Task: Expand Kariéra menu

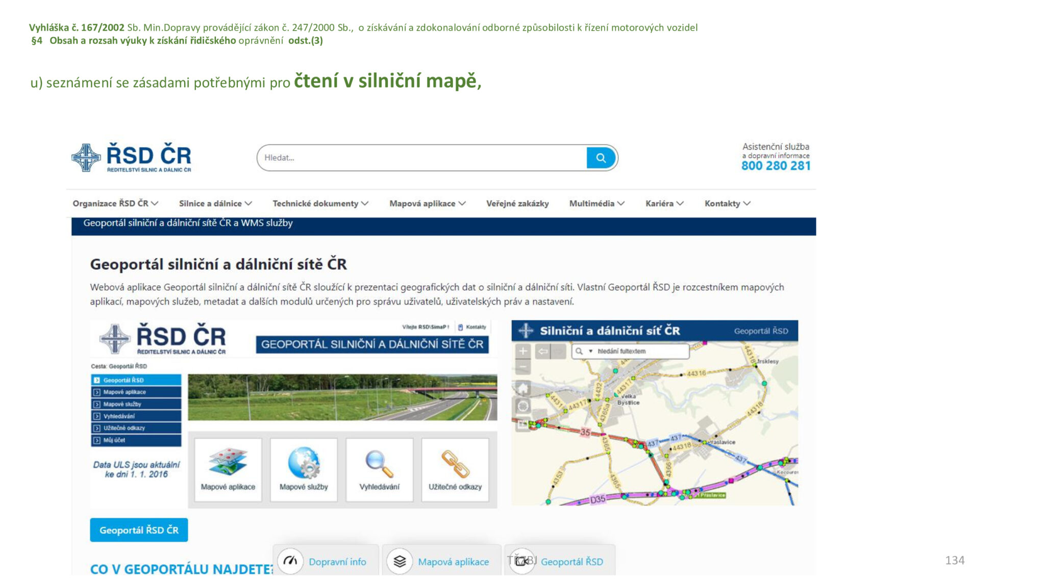Action: point(664,203)
